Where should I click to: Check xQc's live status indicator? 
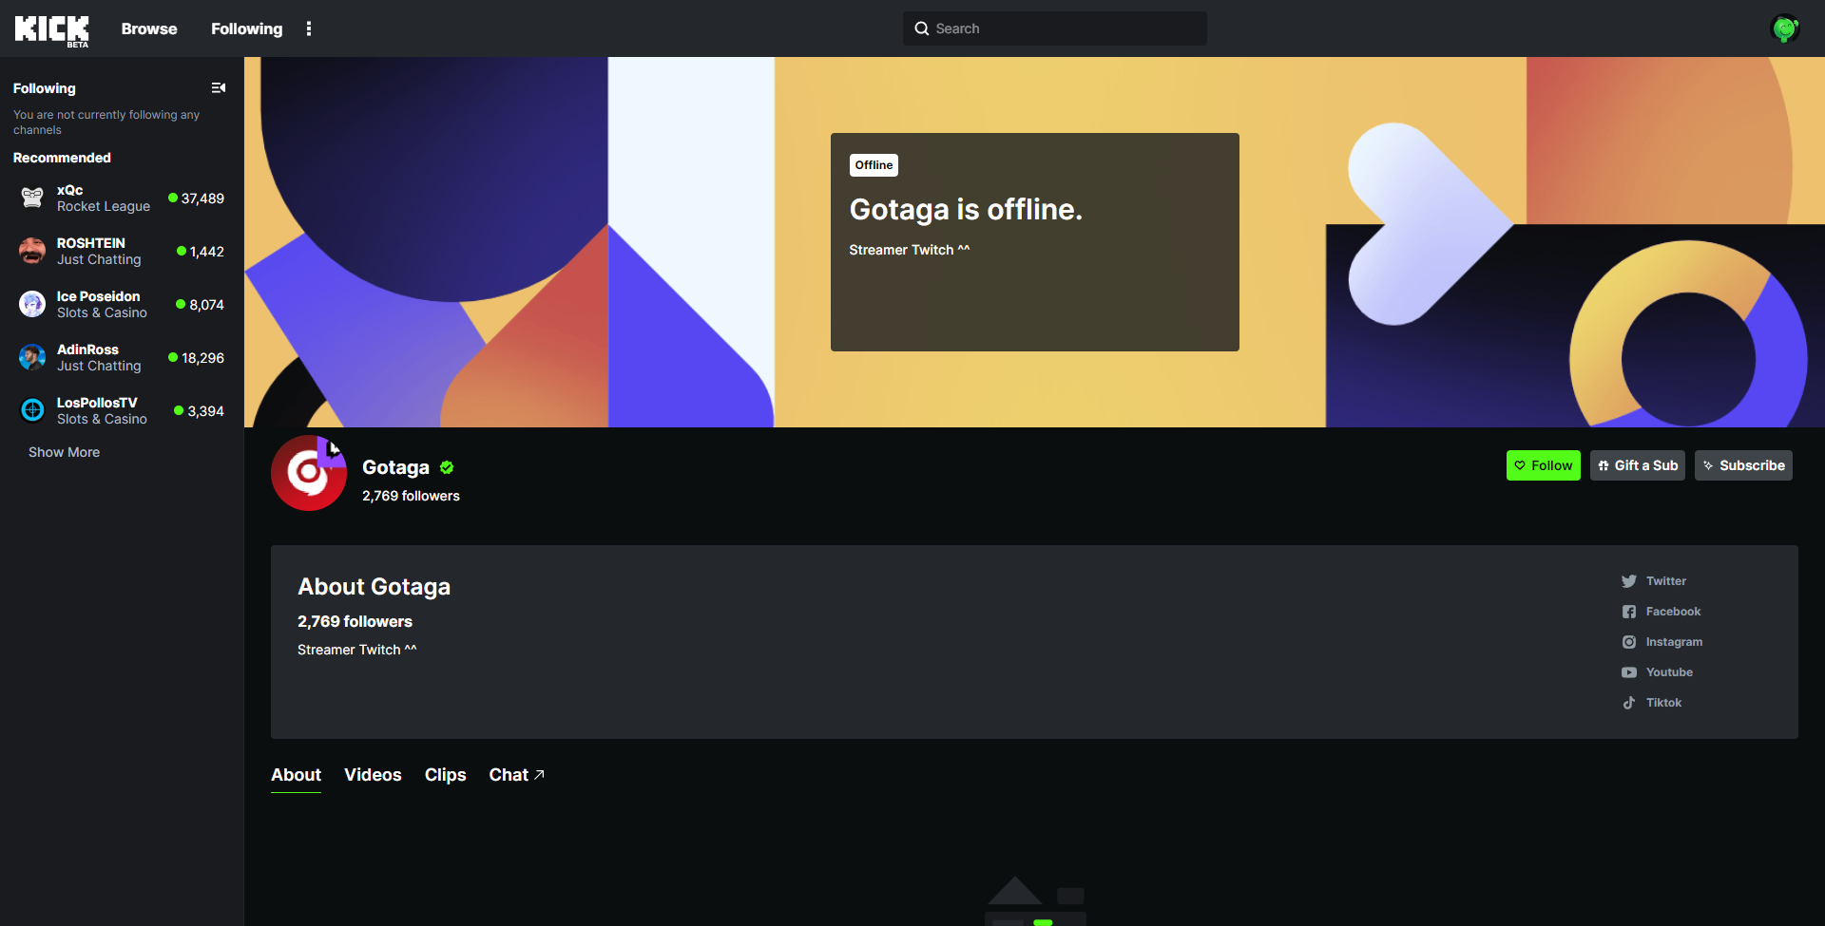tap(173, 198)
